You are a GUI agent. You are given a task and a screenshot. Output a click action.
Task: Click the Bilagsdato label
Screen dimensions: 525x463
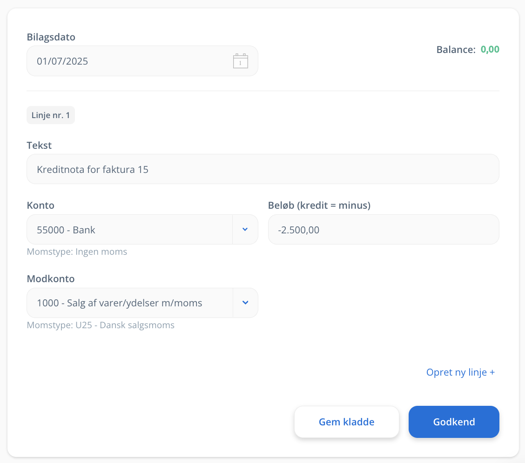click(x=51, y=37)
